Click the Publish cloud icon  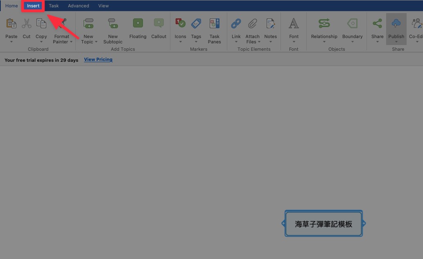tap(396, 23)
